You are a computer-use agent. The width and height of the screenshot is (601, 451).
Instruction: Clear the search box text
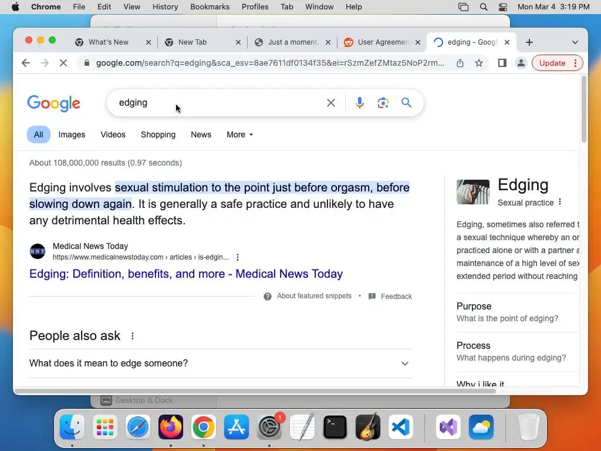click(x=331, y=103)
